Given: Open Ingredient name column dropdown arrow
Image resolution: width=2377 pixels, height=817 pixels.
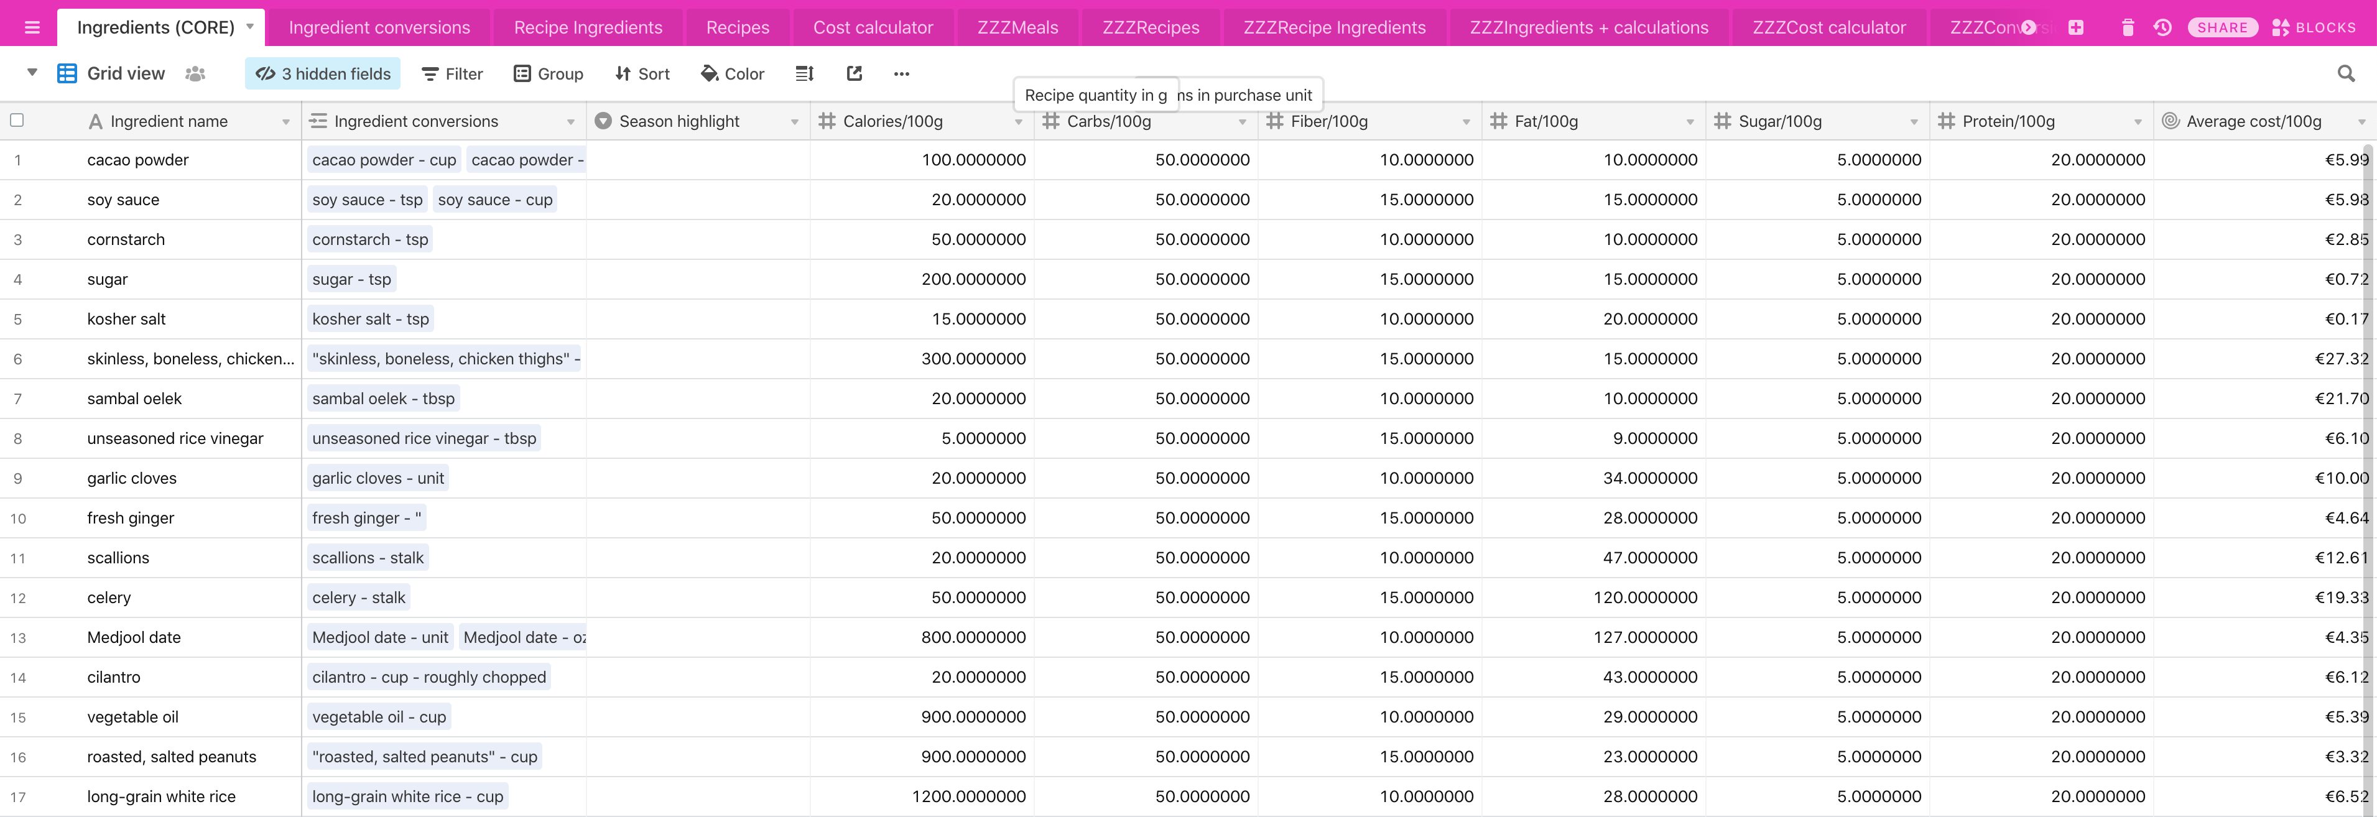Looking at the screenshot, I should (x=286, y=122).
